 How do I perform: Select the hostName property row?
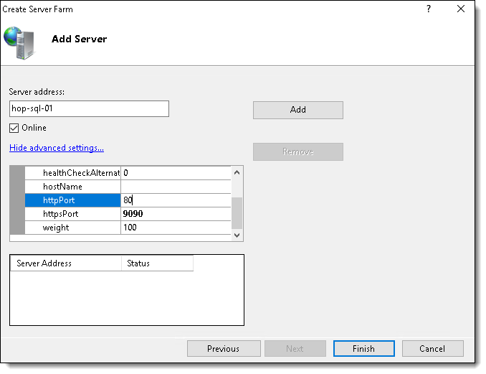click(x=128, y=187)
